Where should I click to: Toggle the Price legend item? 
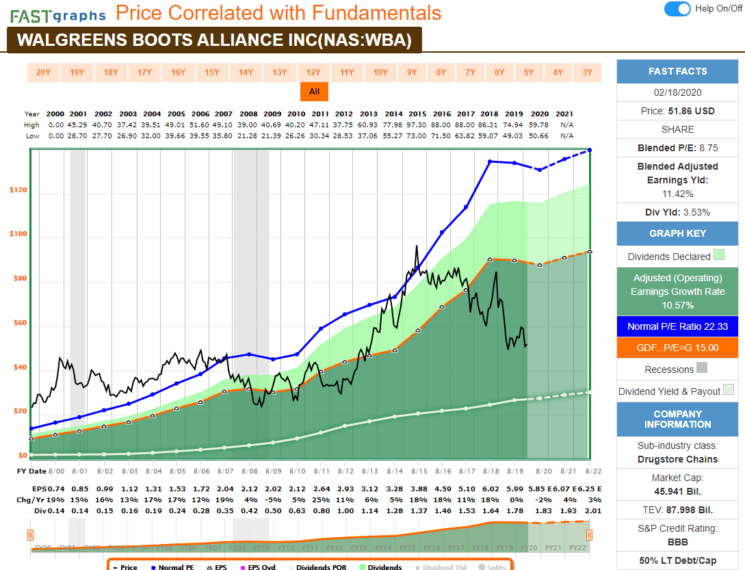[125, 567]
